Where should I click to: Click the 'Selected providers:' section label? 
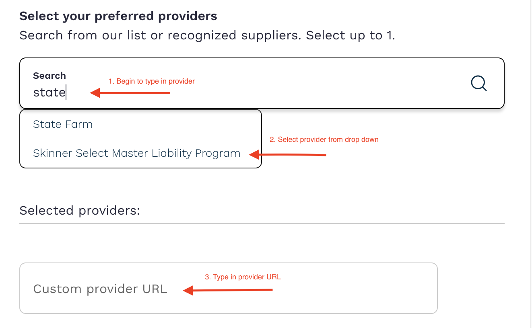pyautogui.click(x=80, y=210)
